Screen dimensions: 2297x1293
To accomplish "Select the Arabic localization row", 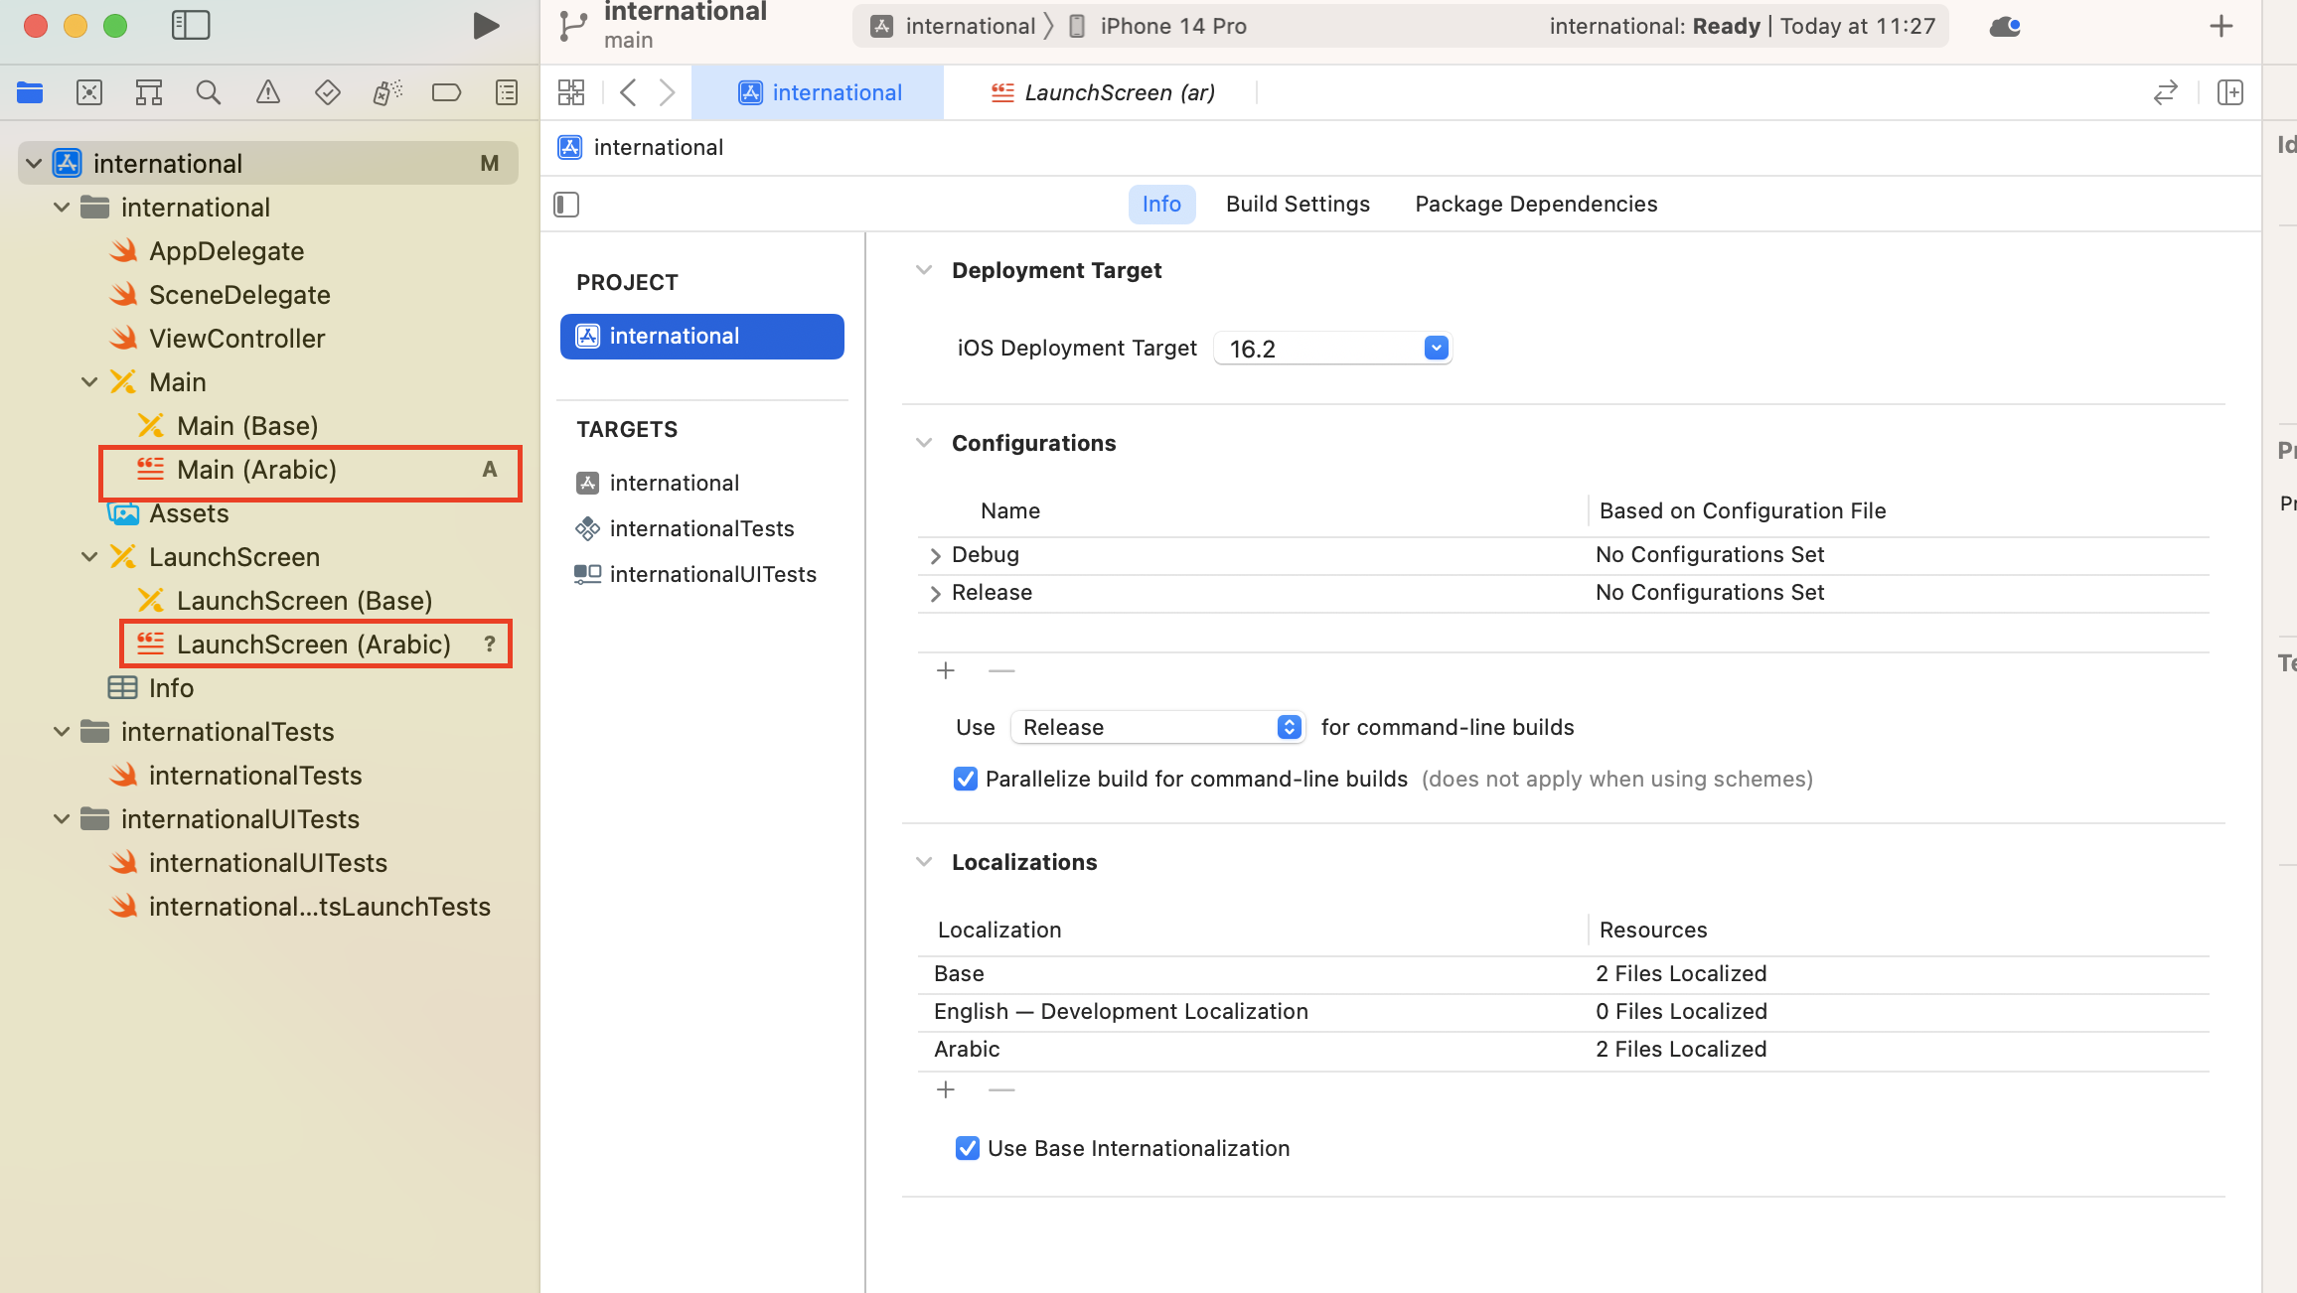I will click(1564, 1050).
